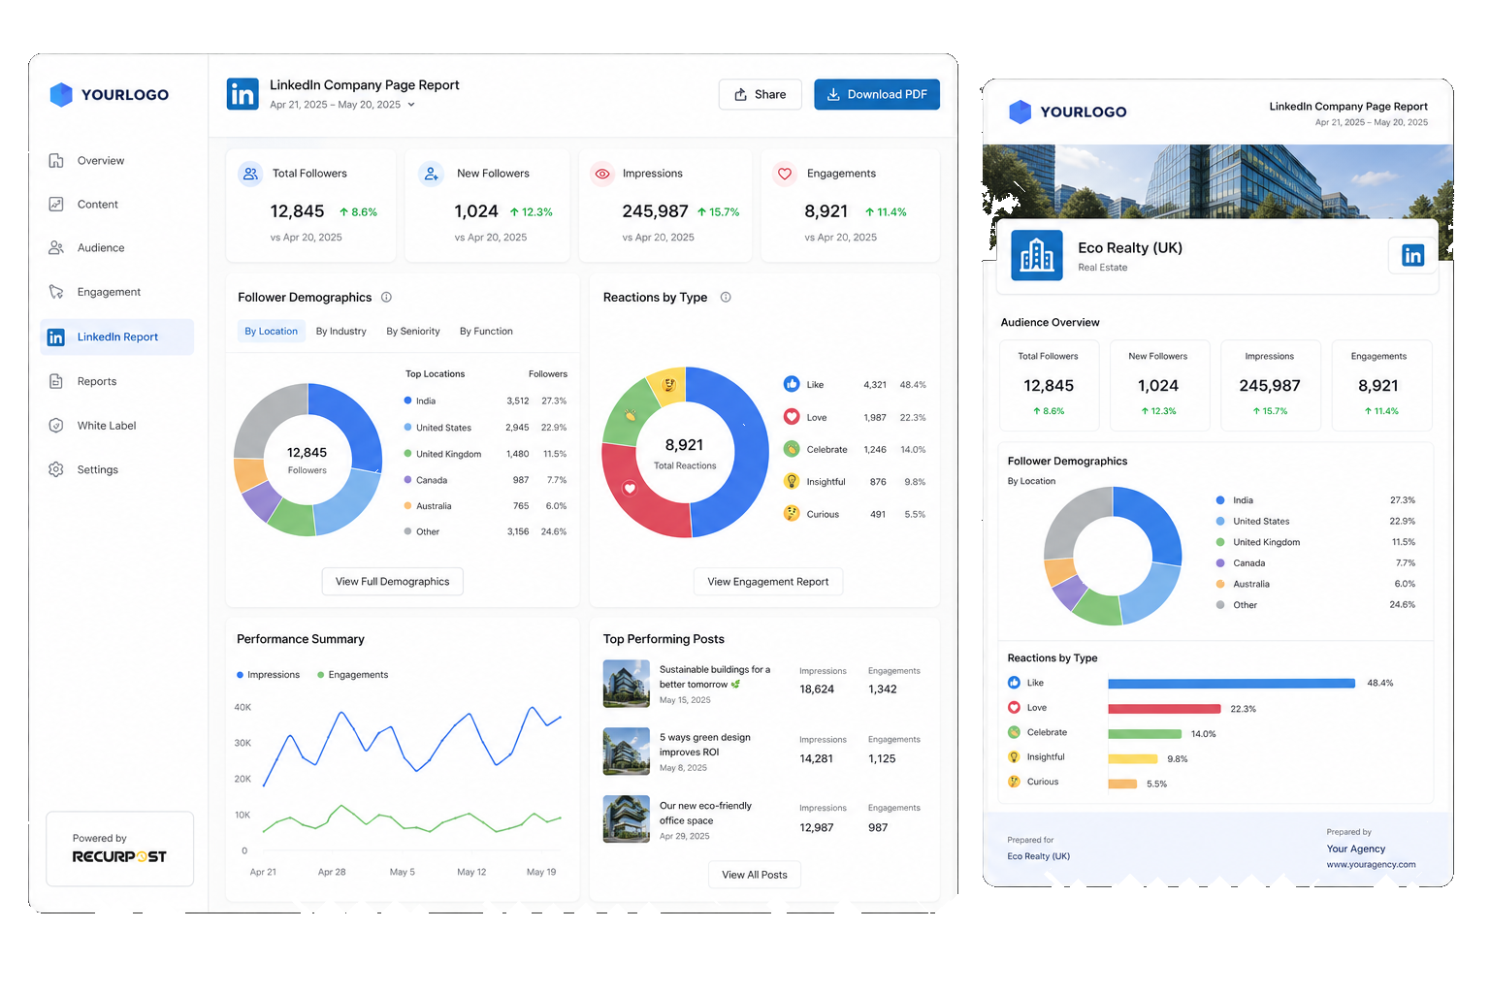Click the Love heart icon in the reactions legend

click(792, 417)
